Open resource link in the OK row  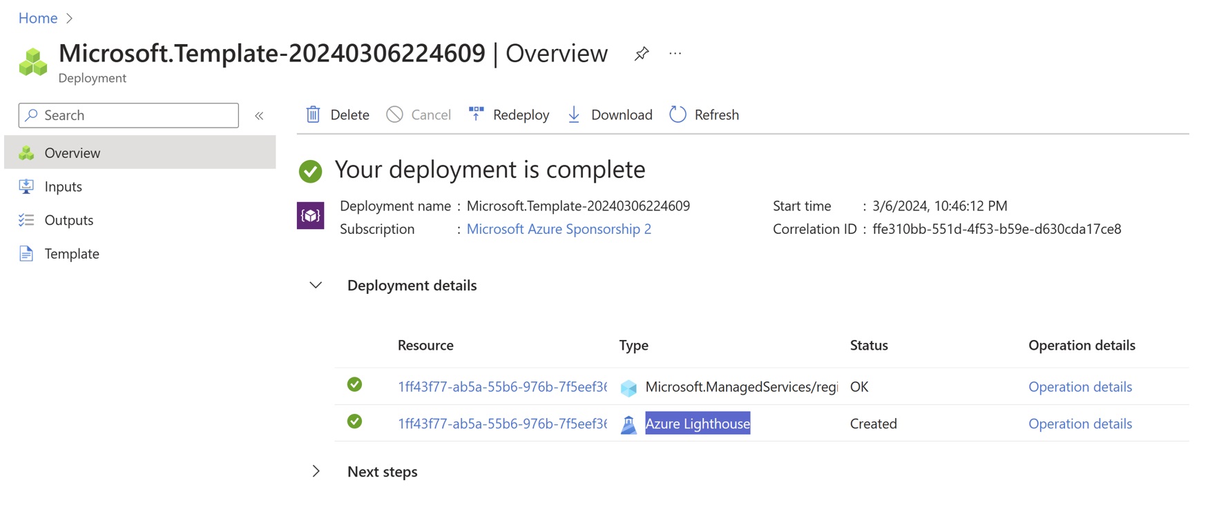click(x=502, y=387)
